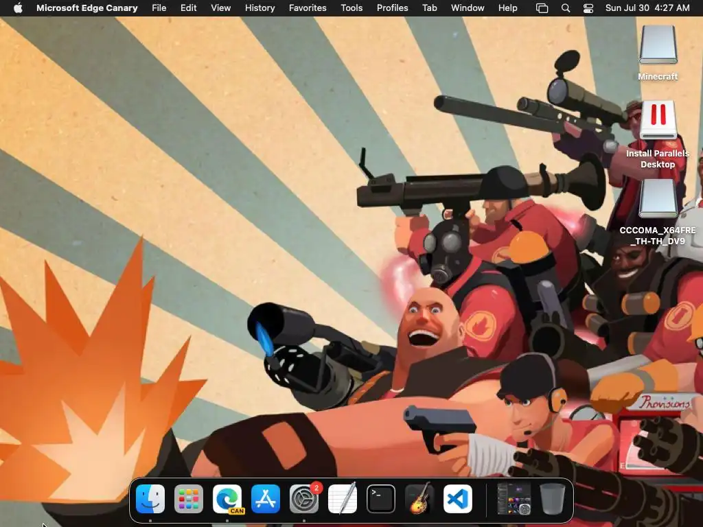Screen dimensions: 703x527
Task: Open the Tab menu
Action: pyautogui.click(x=430, y=8)
